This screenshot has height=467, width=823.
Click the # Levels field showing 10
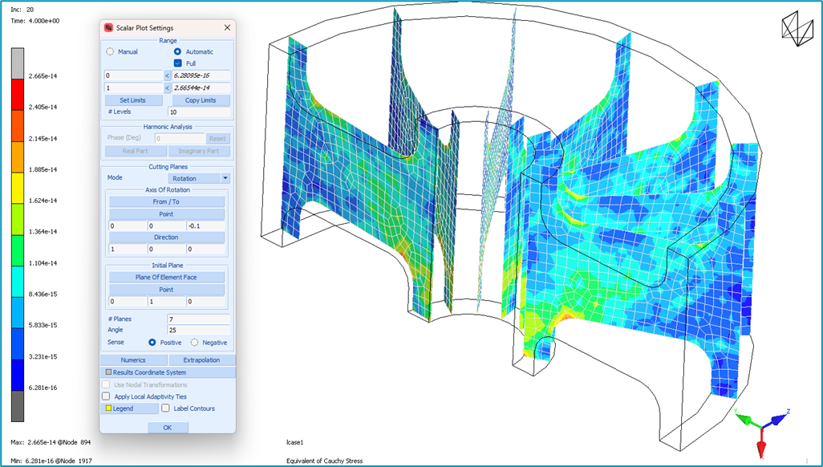coord(199,112)
